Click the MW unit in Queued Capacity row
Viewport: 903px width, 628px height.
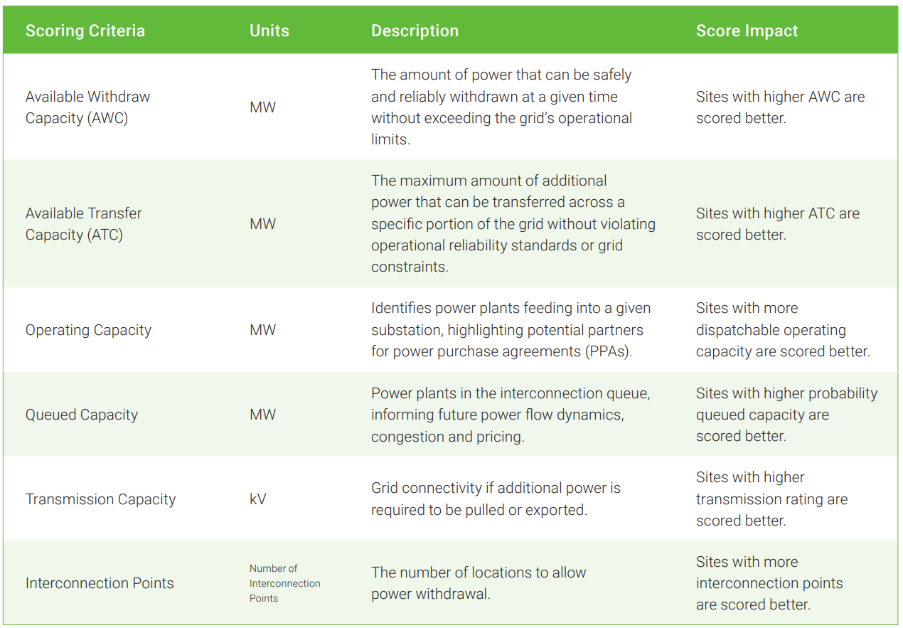coord(262,415)
